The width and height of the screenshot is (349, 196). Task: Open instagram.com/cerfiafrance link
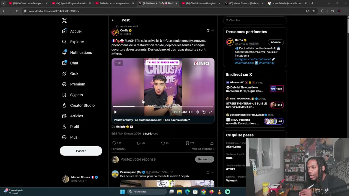point(253,59)
